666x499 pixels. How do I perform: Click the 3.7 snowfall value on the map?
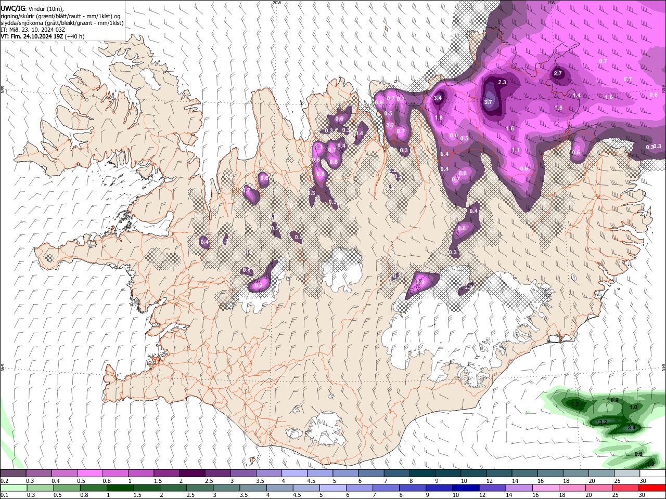(488, 102)
